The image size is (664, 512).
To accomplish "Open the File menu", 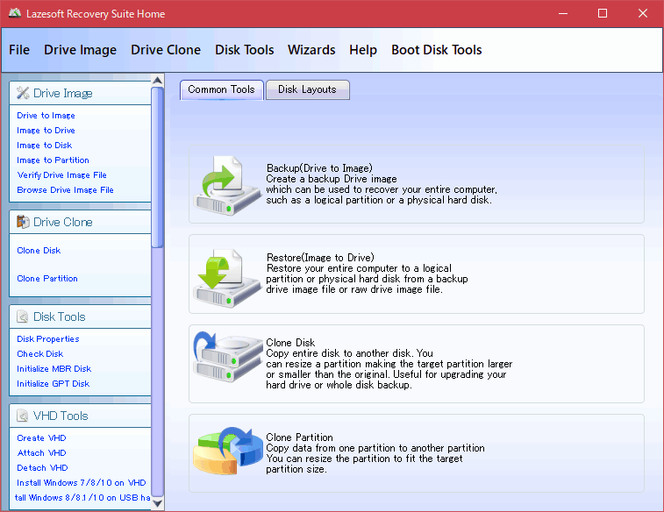I will [19, 50].
